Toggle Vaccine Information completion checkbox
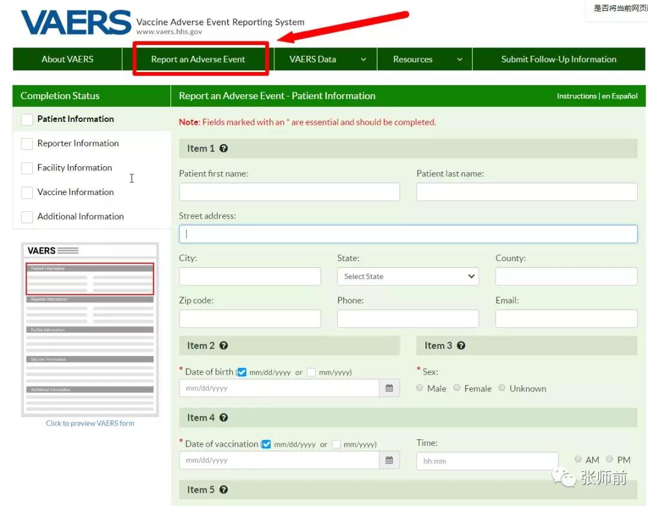Viewport: 648px width, 506px height. coord(27,193)
